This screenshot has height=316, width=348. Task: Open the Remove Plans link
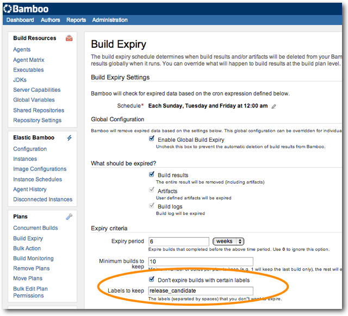(32, 268)
